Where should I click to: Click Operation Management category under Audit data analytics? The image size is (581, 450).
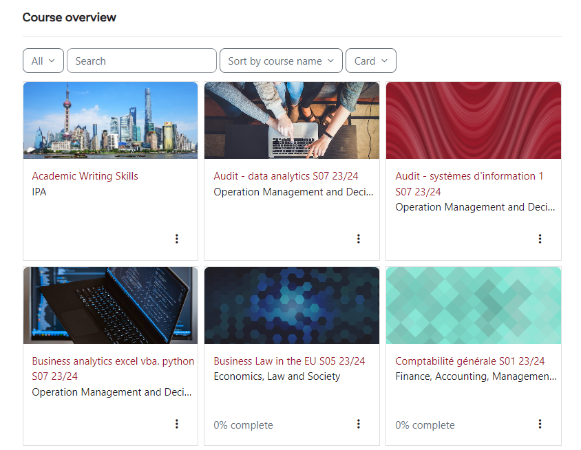tap(293, 192)
